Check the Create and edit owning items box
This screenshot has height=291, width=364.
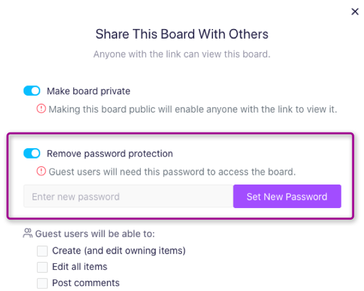click(42, 251)
